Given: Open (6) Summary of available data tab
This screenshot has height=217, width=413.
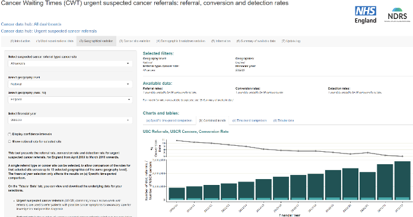Looking at the screenshot, I should coord(256,41).
